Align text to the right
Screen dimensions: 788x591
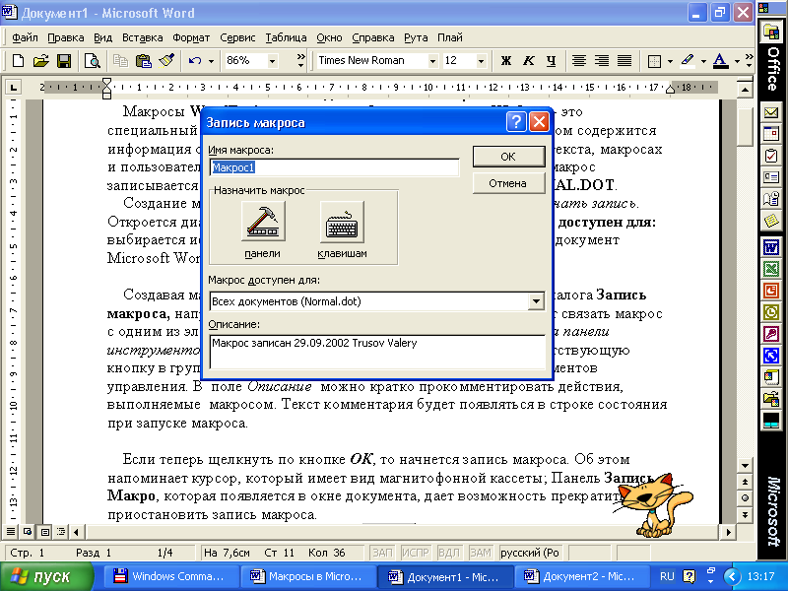click(x=602, y=61)
